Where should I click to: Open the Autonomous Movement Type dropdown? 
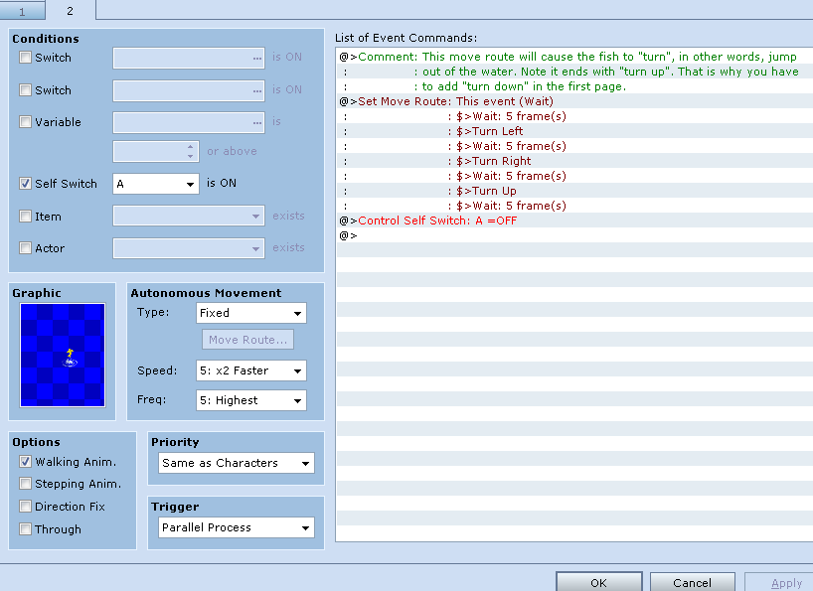point(250,313)
